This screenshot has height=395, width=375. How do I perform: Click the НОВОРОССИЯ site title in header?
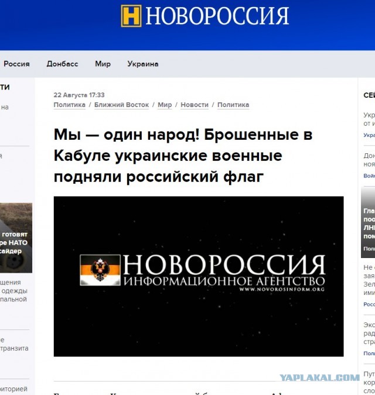pos(217,16)
